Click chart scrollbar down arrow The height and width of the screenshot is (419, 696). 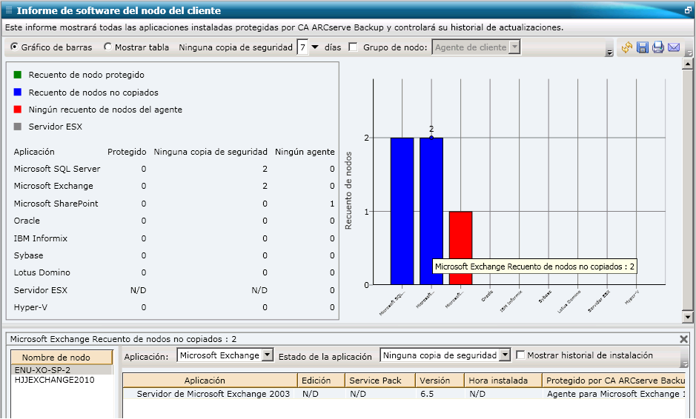688,317
